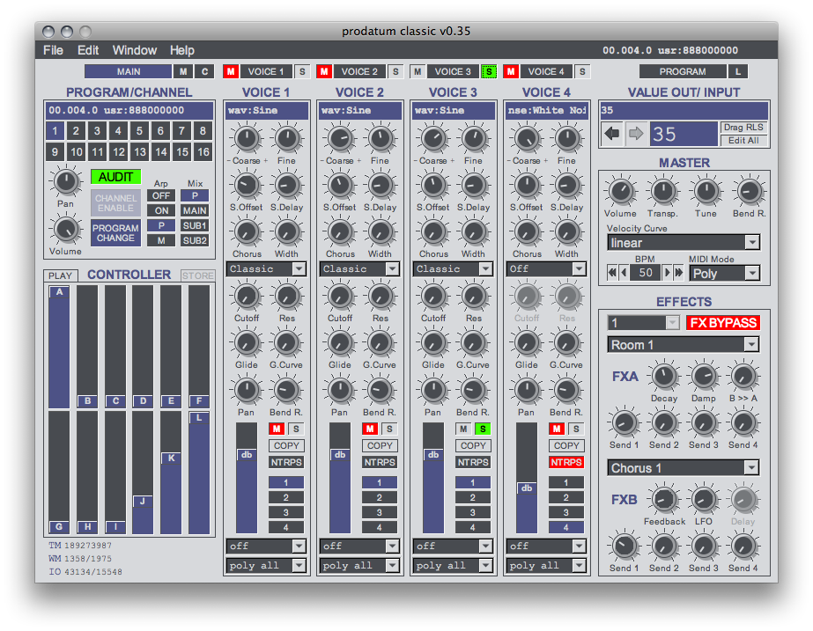The width and height of the screenshot is (813, 631).
Task: Click Voice 1 Cutoff knob
Action: click(247, 297)
